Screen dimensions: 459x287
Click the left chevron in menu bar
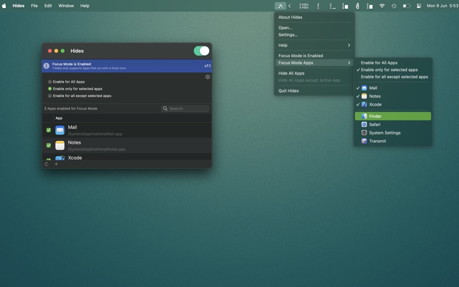point(290,6)
